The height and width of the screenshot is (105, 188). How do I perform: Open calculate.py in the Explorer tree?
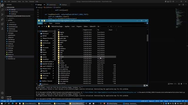click(x=11, y=40)
